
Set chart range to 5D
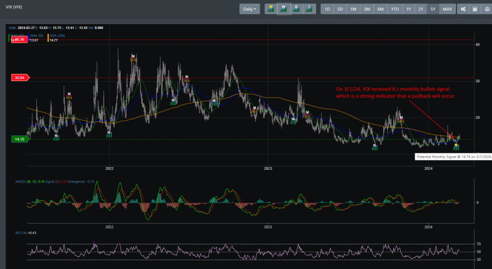[x=340, y=9]
